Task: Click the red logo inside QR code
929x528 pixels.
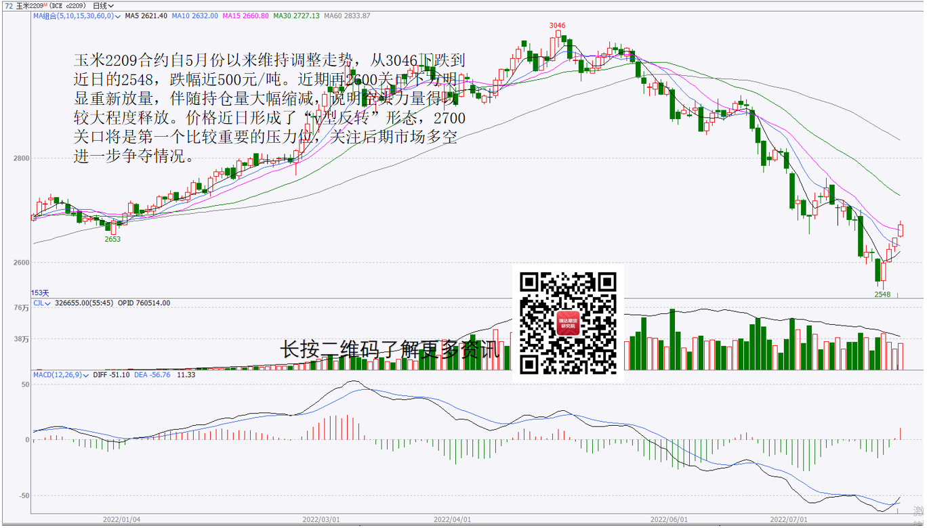Action: (568, 324)
